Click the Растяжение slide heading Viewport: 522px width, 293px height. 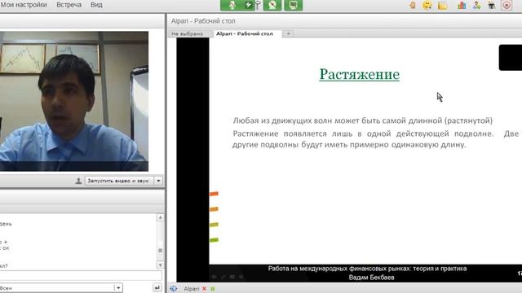359,74
